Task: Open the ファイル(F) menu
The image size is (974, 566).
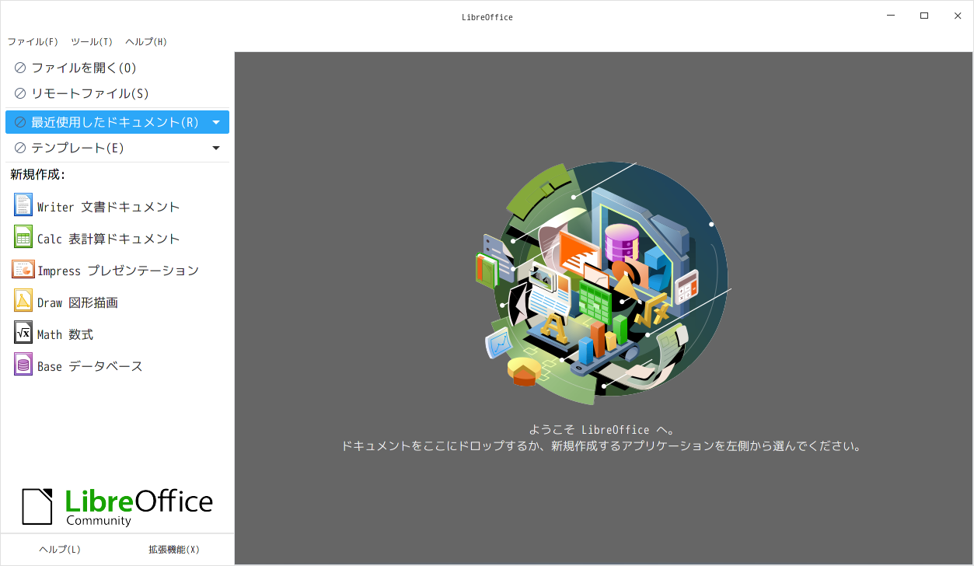Action: coord(33,42)
